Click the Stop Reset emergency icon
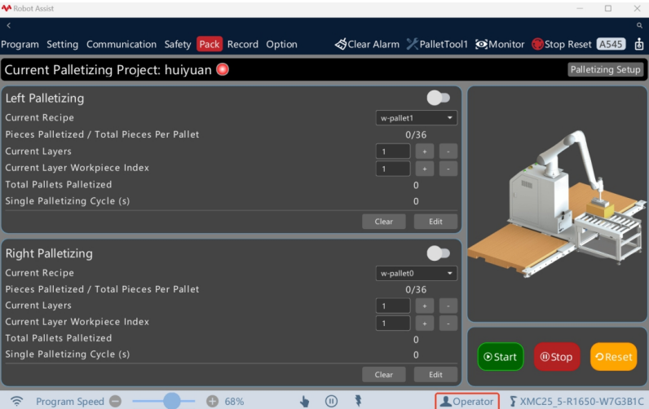 pos(537,44)
